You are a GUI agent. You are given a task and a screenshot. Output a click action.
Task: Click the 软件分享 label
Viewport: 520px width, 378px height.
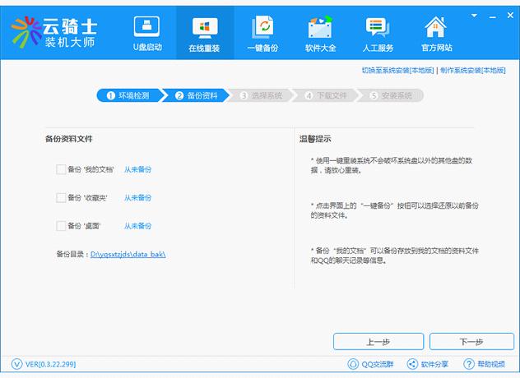click(434, 364)
